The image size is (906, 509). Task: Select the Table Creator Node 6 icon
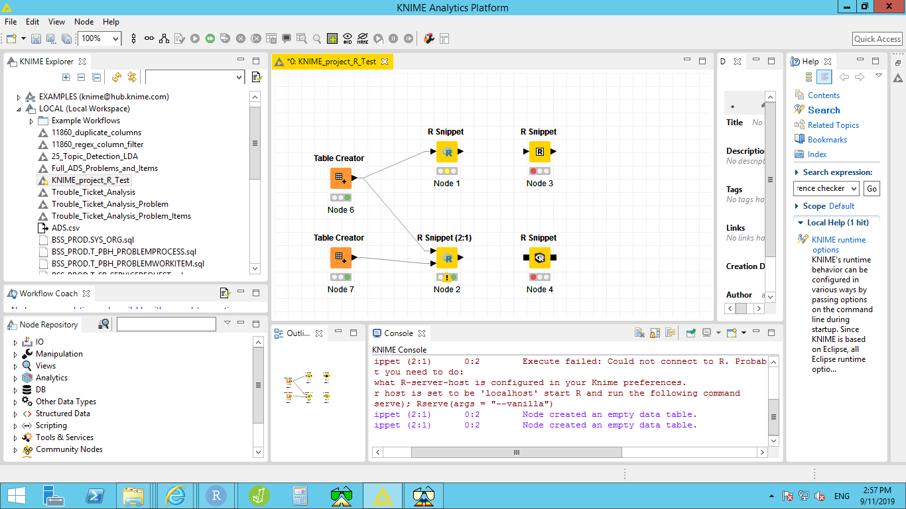coord(341,178)
